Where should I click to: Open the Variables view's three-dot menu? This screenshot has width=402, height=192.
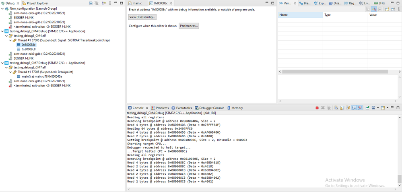pos(399,9)
